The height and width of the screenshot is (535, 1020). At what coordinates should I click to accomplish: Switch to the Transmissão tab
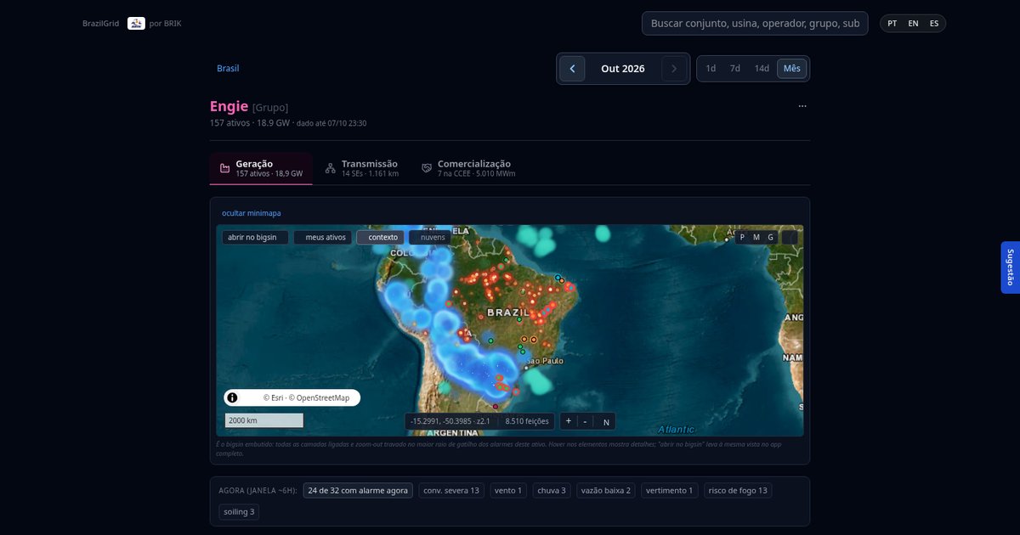coord(361,168)
